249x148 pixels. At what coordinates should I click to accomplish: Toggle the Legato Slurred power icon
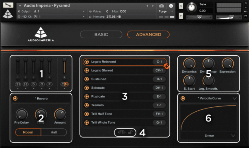87,71
